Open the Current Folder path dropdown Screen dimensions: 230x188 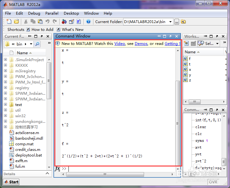[x=170, y=22]
